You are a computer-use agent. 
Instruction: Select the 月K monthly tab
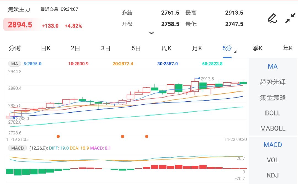197,48
